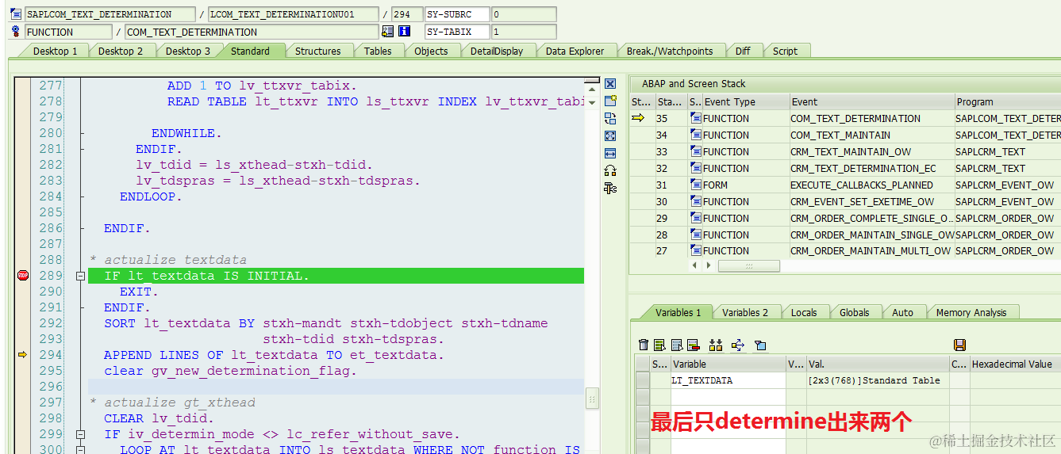
Task: Click the horizontal maximize tool icon
Action: 609,153
